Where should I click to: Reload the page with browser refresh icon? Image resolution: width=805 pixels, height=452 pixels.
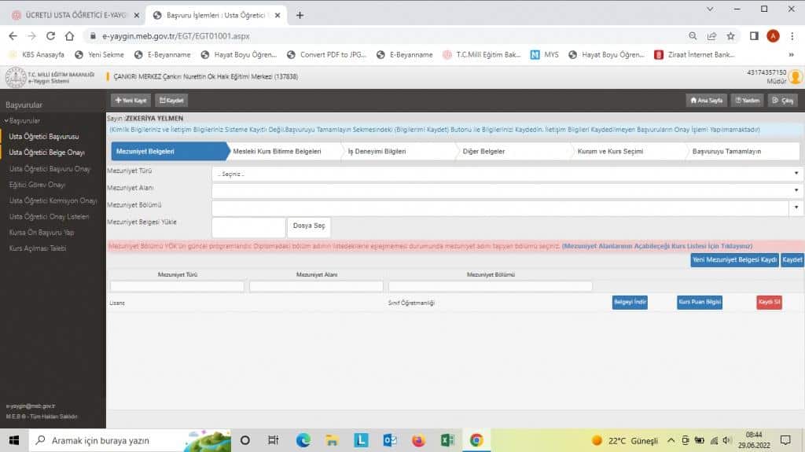[50, 35]
